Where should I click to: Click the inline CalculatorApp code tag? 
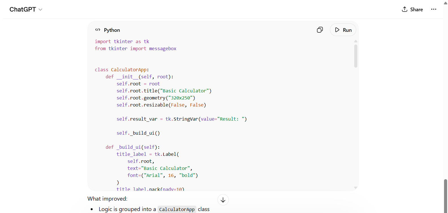click(177, 209)
